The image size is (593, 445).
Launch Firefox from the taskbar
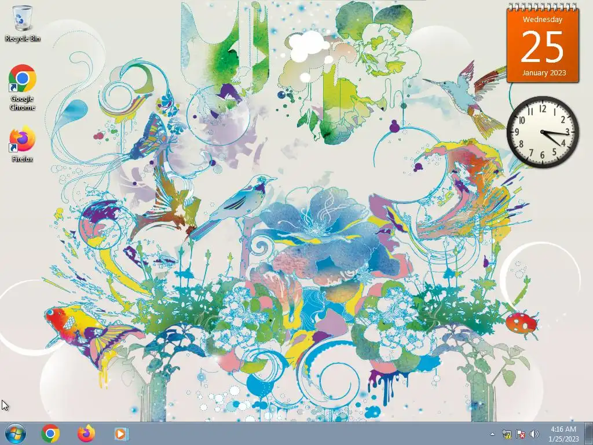click(86, 433)
